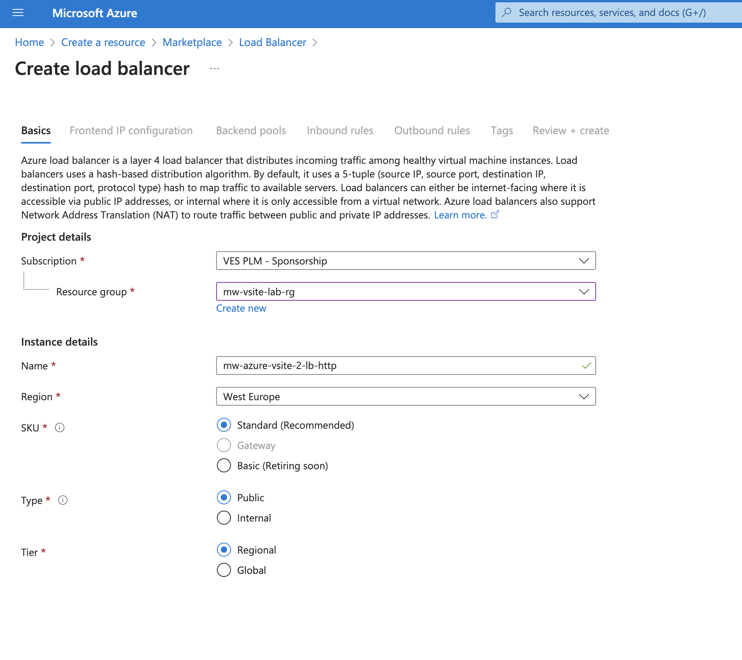
Task: Navigate to Marketplace breadcrumb
Action: point(192,43)
